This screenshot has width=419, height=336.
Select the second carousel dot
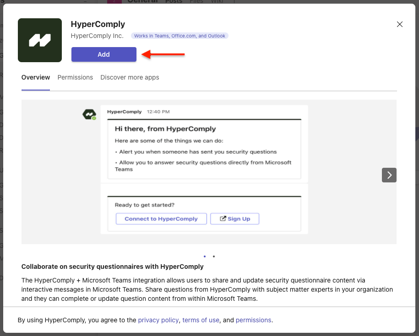pyautogui.click(x=214, y=256)
